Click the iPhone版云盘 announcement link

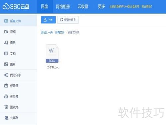point(131,7)
